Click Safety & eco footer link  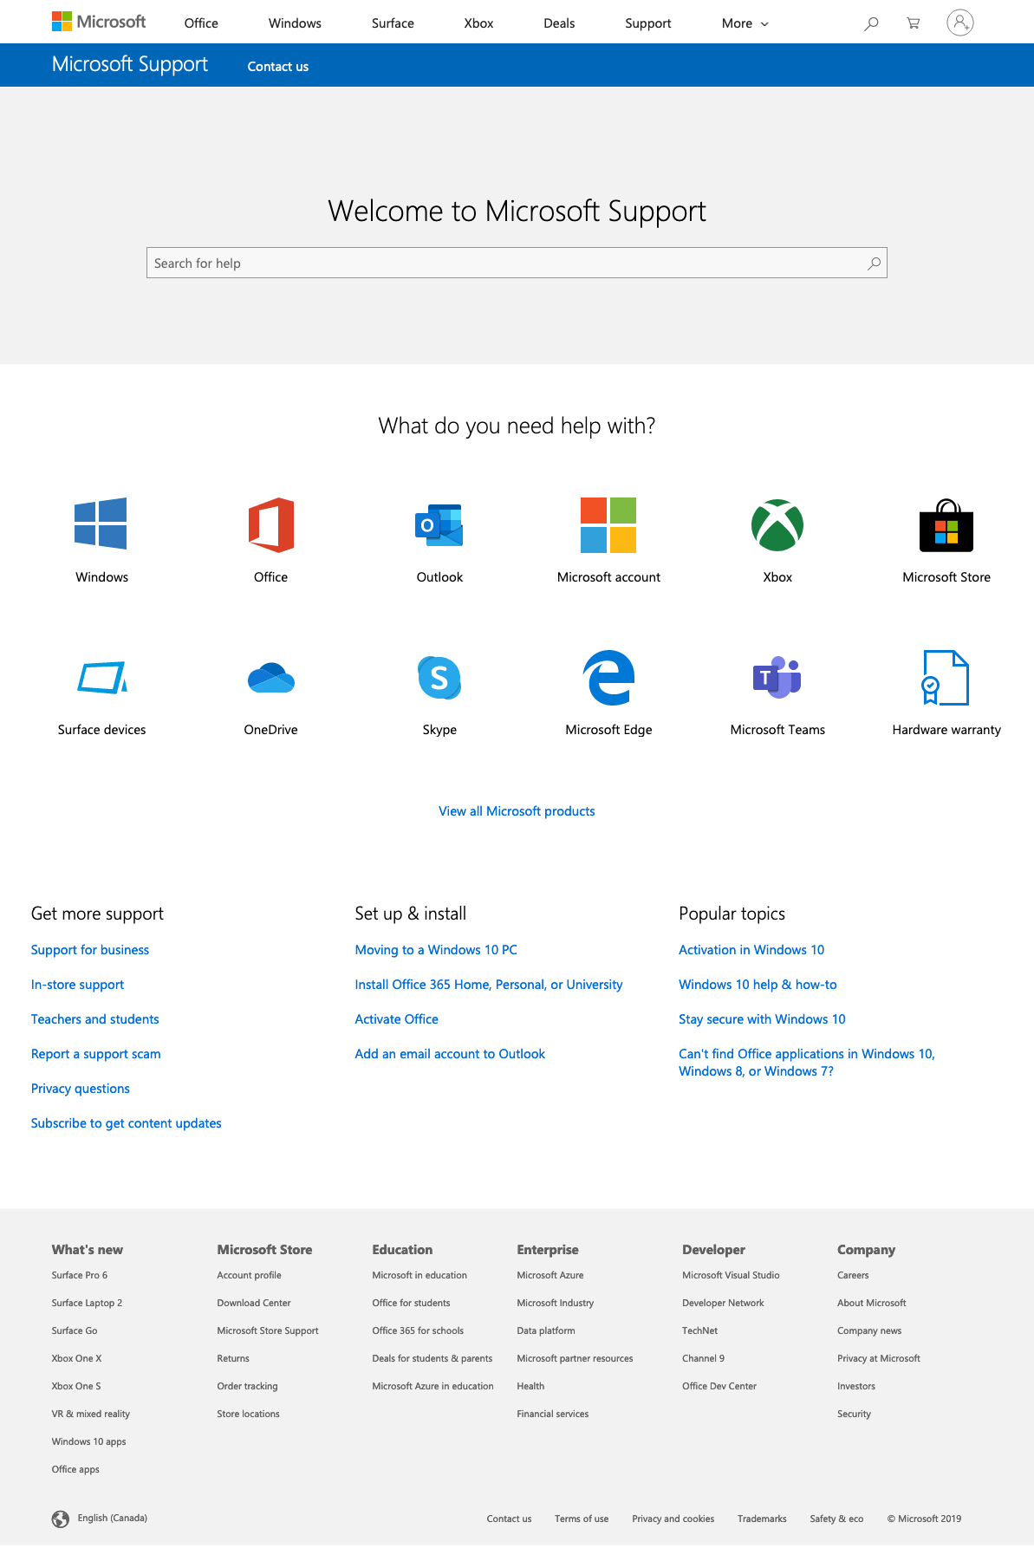pyautogui.click(x=836, y=1519)
